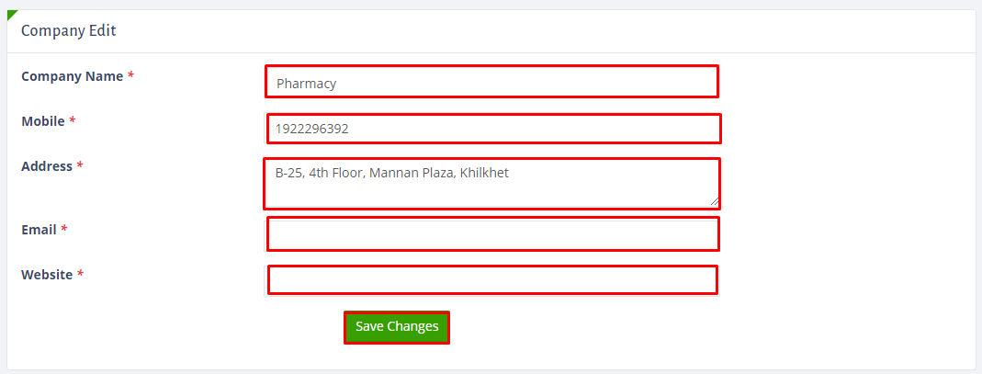Click the required asterisk next to Email
The image size is (982, 374).
[64, 230]
